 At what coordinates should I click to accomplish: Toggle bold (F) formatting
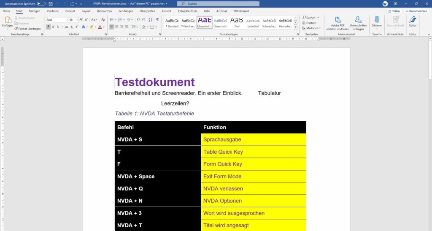point(49,27)
